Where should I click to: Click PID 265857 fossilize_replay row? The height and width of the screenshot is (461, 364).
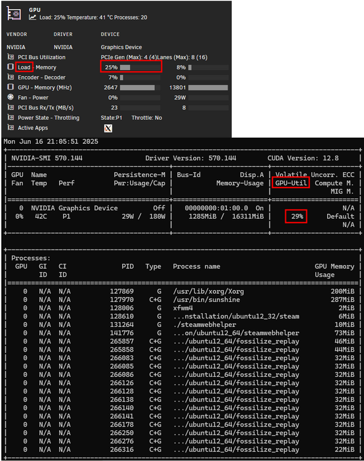pyautogui.click(x=182, y=341)
